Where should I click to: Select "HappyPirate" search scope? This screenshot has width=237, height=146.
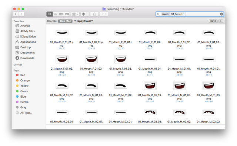pyautogui.click(x=83, y=21)
